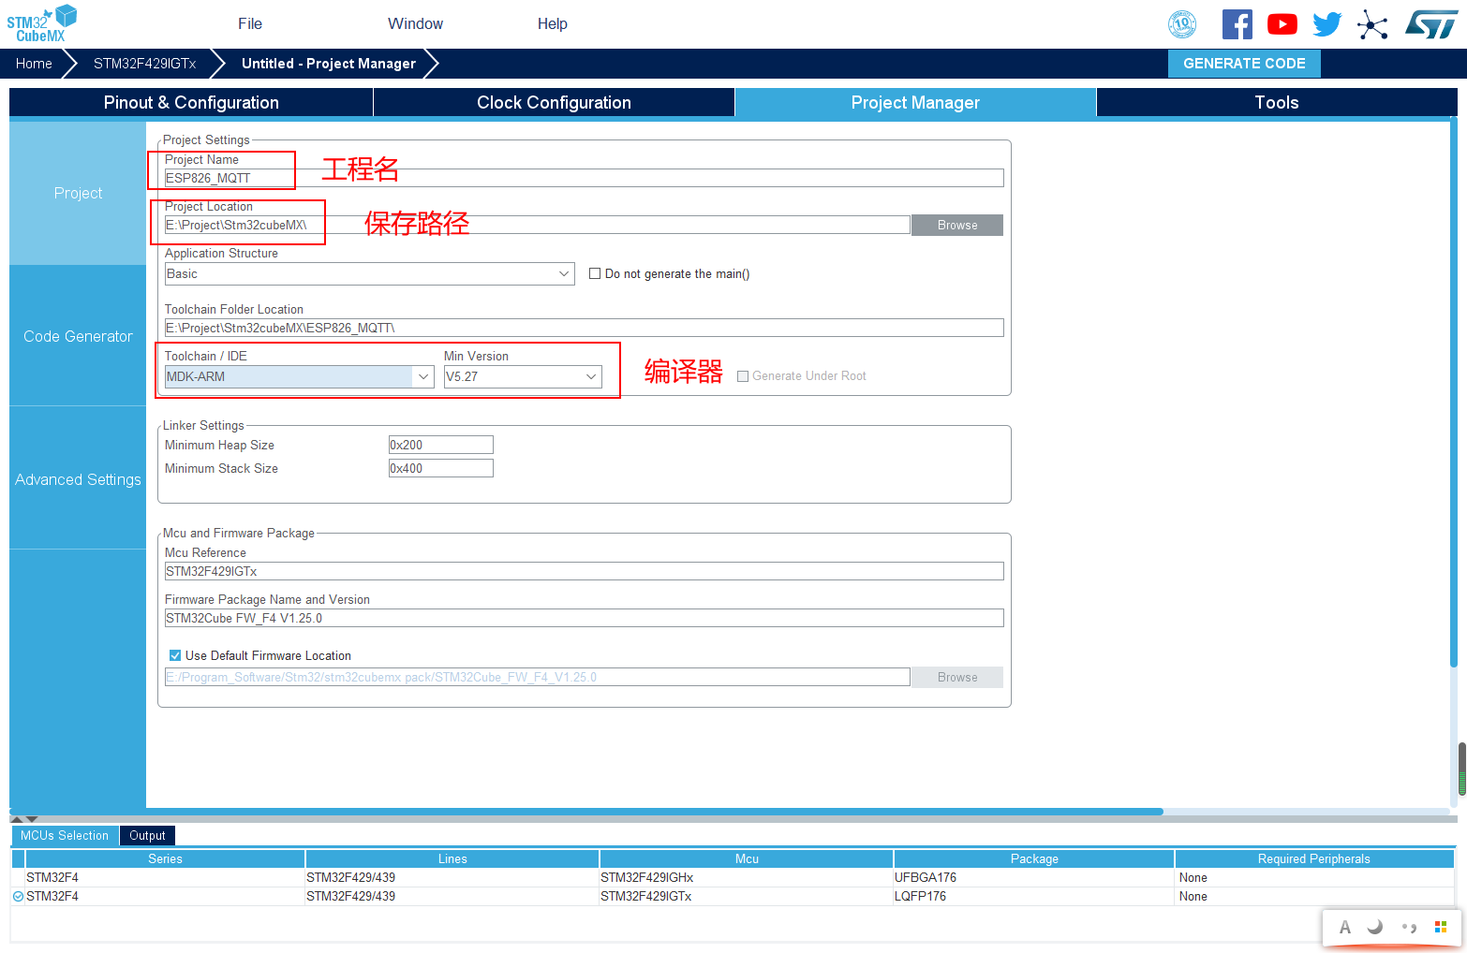The height and width of the screenshot is (953, 1467).
Task: Click the Minimum Stack Size field
Action: (x=441, y=468)
